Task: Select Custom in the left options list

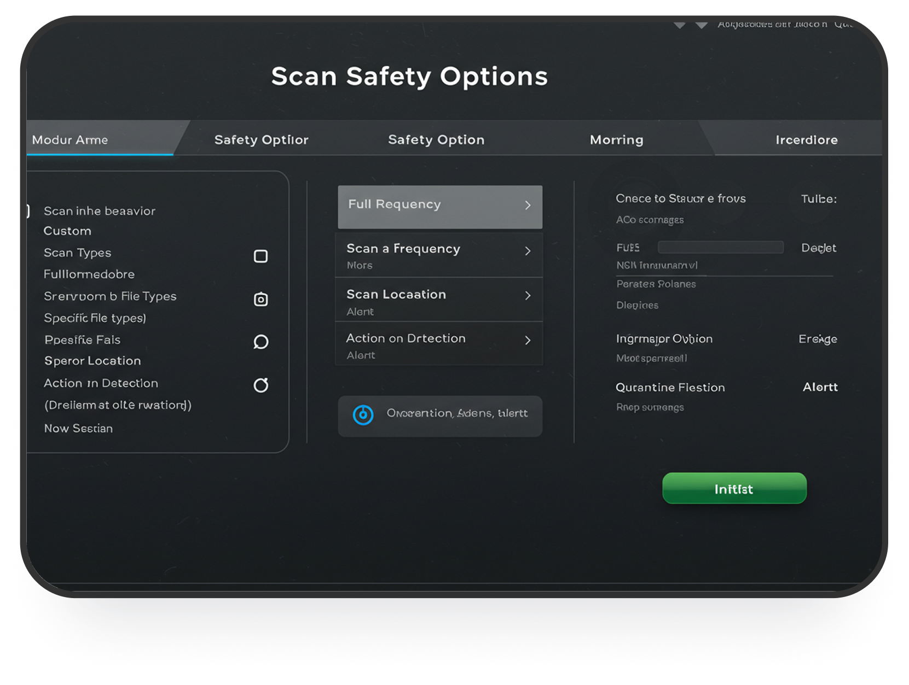Action: pyautogui.click(x=67, y=231)
